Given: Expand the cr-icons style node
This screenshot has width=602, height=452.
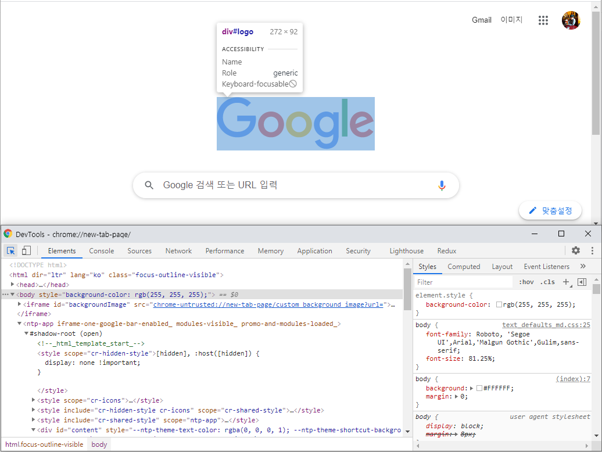Looking at the screenshot, I should (x=33, y=400).
